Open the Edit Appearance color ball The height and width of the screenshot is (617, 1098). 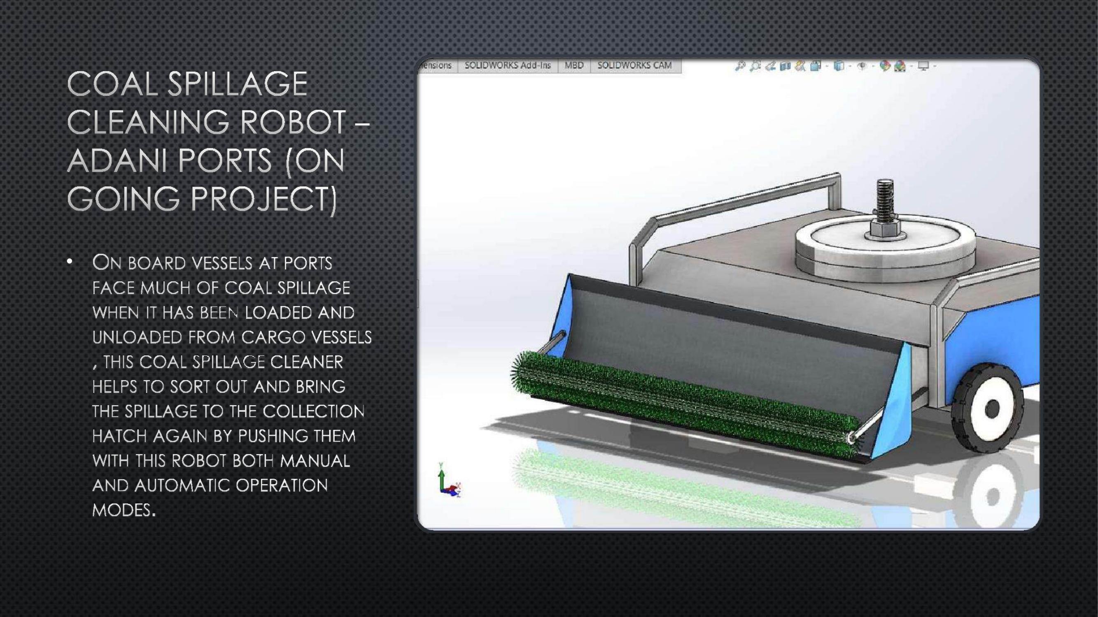(x=885, y=66)
